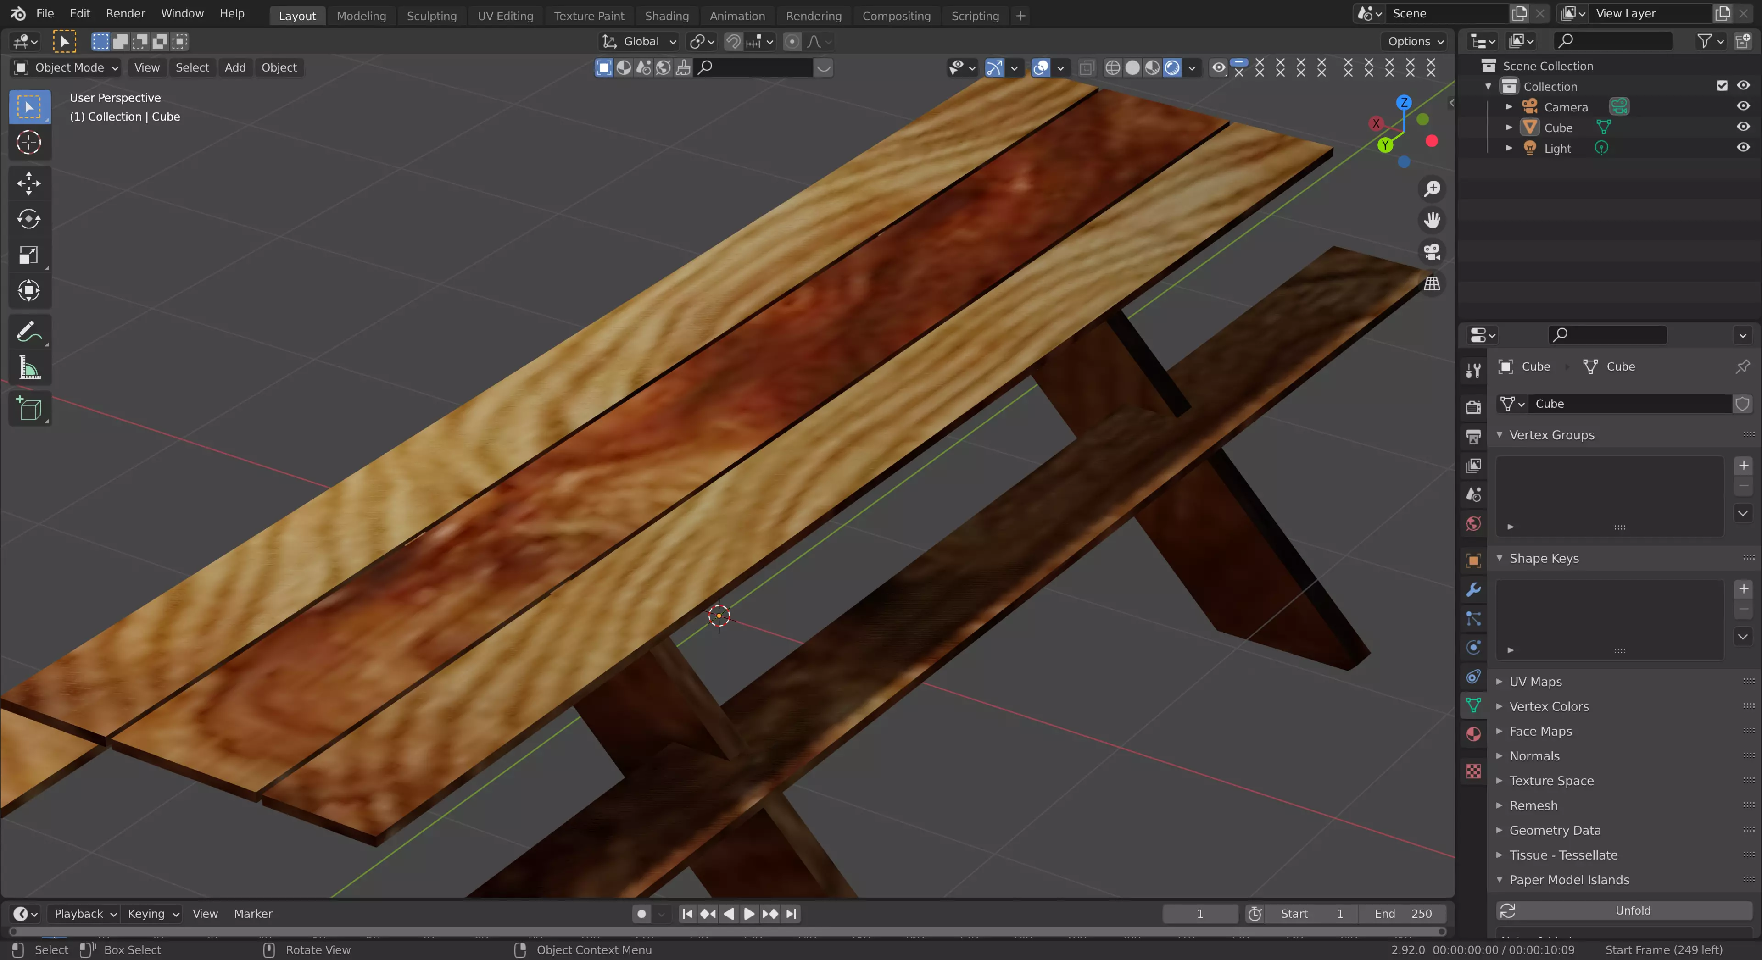The height and width of the screenshot is (960, 1762).
Task: Activate the Transform tool
Action: pos(29,291)
